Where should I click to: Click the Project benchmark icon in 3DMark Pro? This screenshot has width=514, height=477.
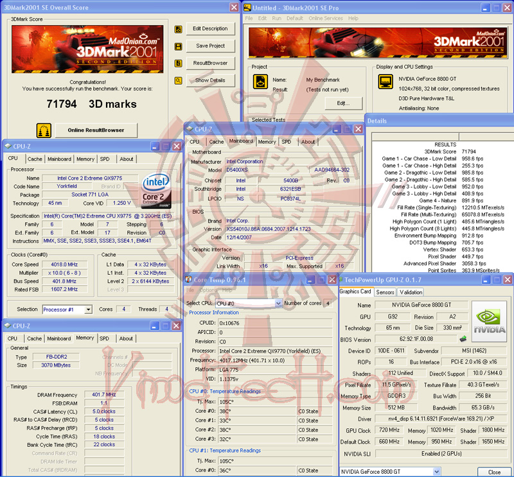click(x=260, y=82)
